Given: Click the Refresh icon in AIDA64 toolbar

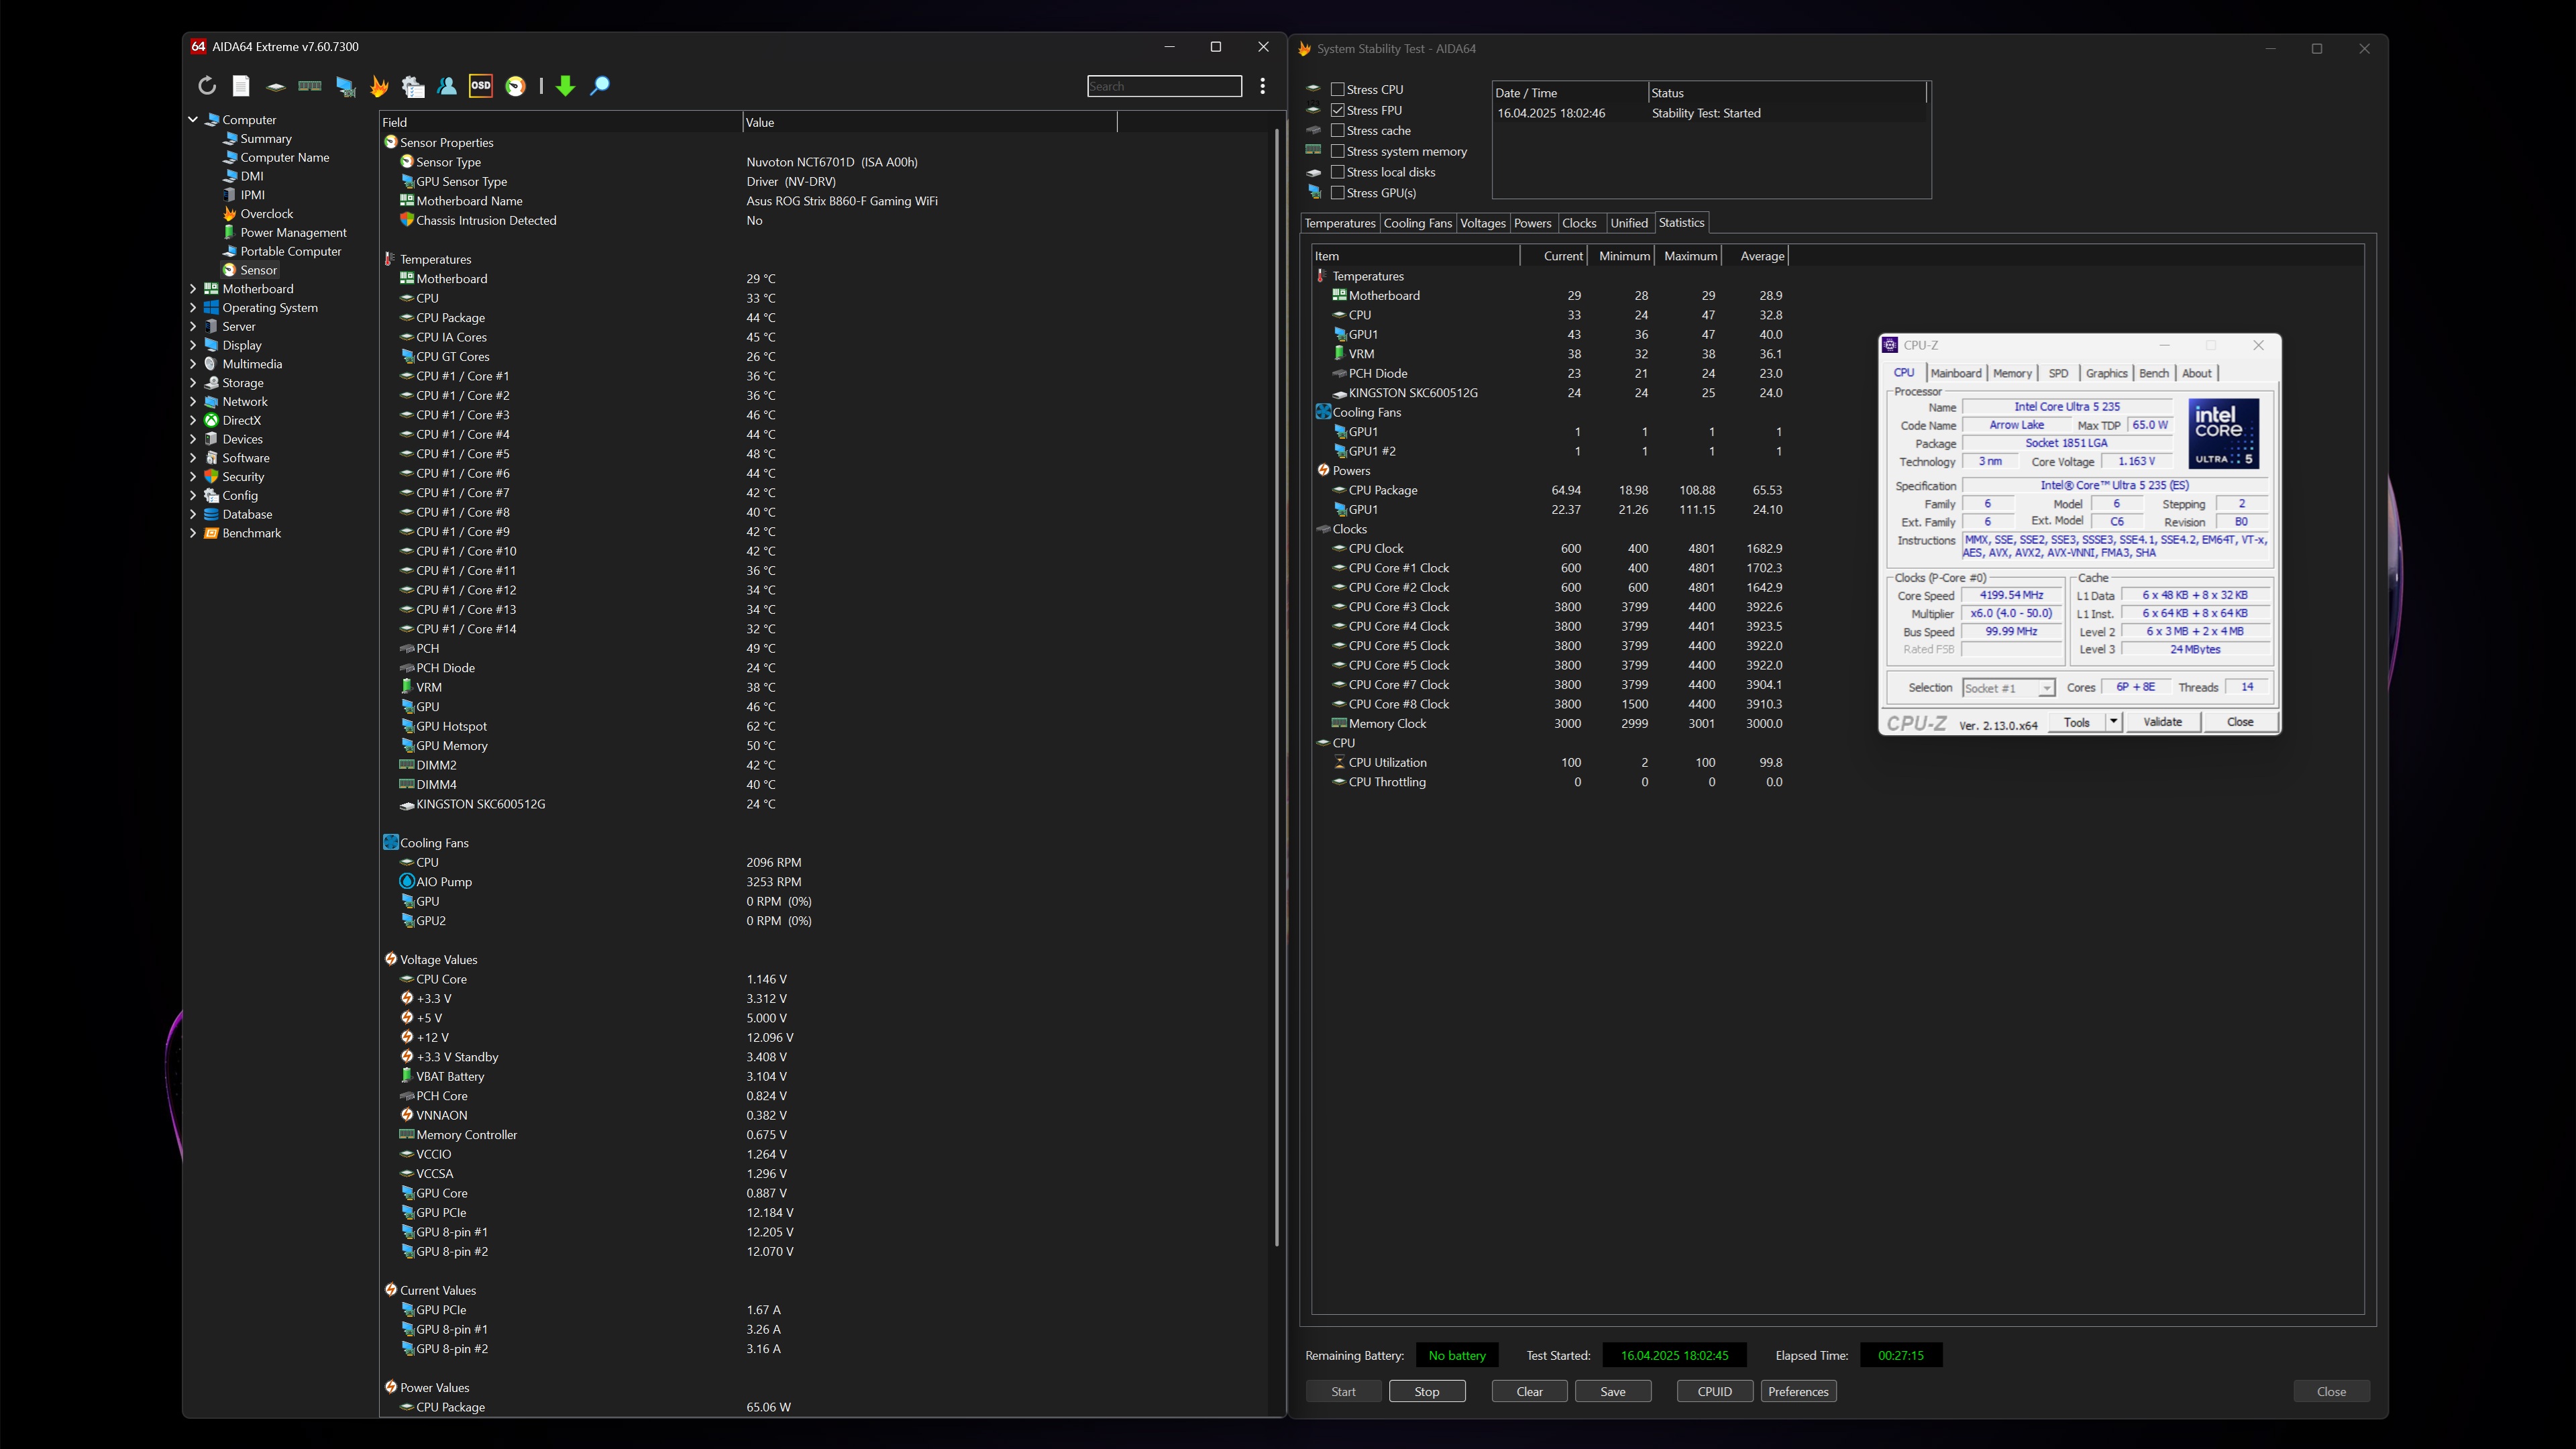Looking at the screenshot, I should (x=207, y=86).
